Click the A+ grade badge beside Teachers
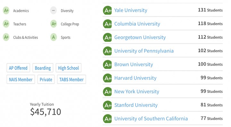231x127 pixels. [6, 24]
